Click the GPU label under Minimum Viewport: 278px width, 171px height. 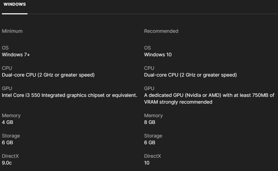pos(7,88)
